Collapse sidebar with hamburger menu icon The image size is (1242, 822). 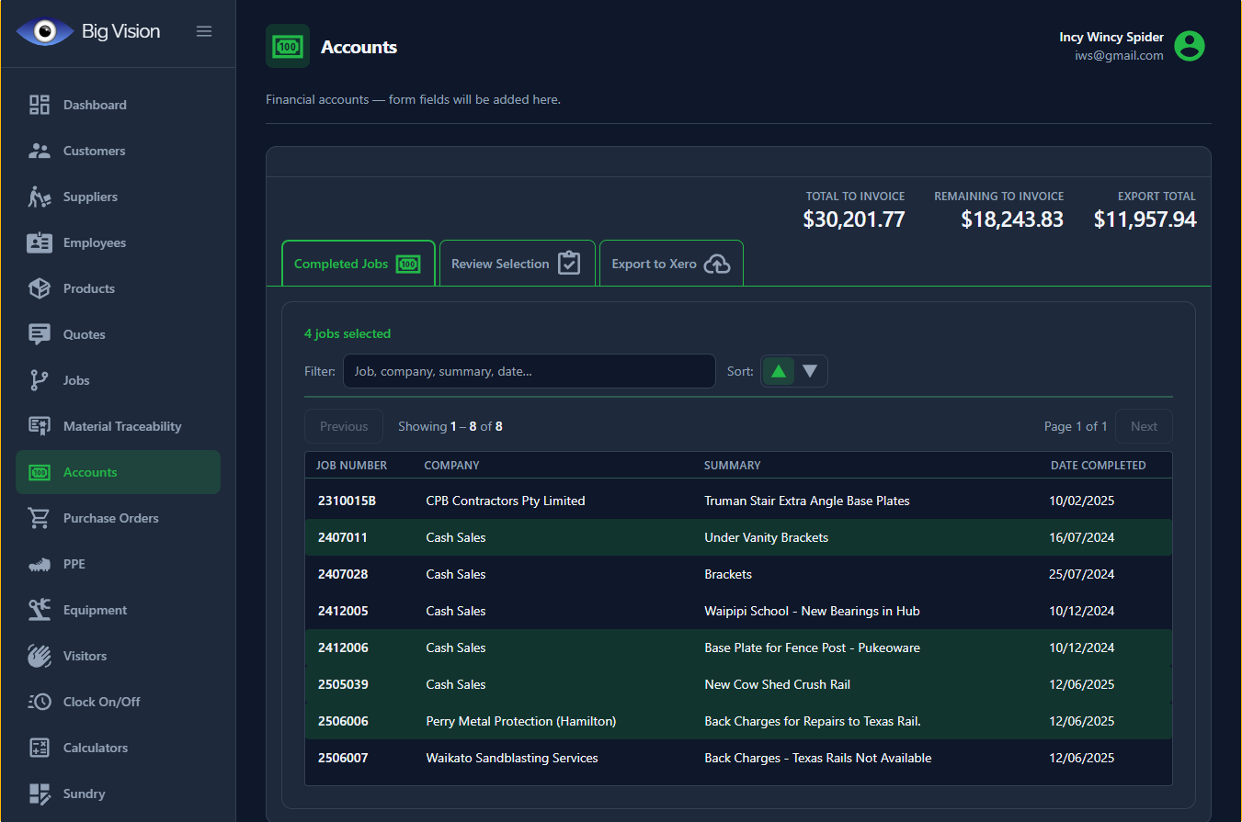(x=204, y=31)
